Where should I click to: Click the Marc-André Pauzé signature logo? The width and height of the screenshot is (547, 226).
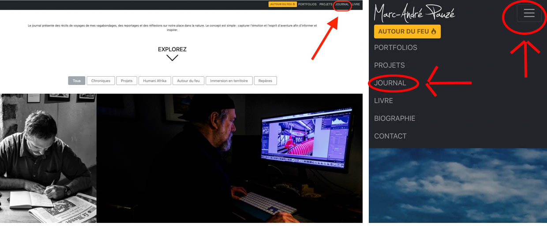(414, 13)
